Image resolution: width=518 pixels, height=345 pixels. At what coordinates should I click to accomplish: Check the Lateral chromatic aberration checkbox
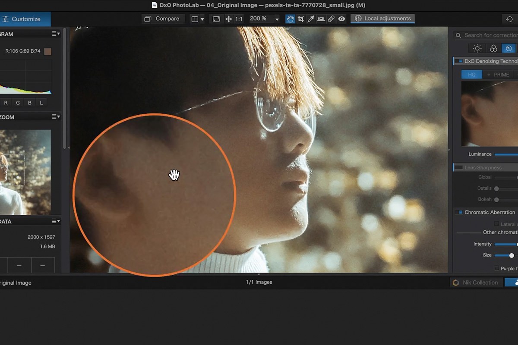[496, 224]
